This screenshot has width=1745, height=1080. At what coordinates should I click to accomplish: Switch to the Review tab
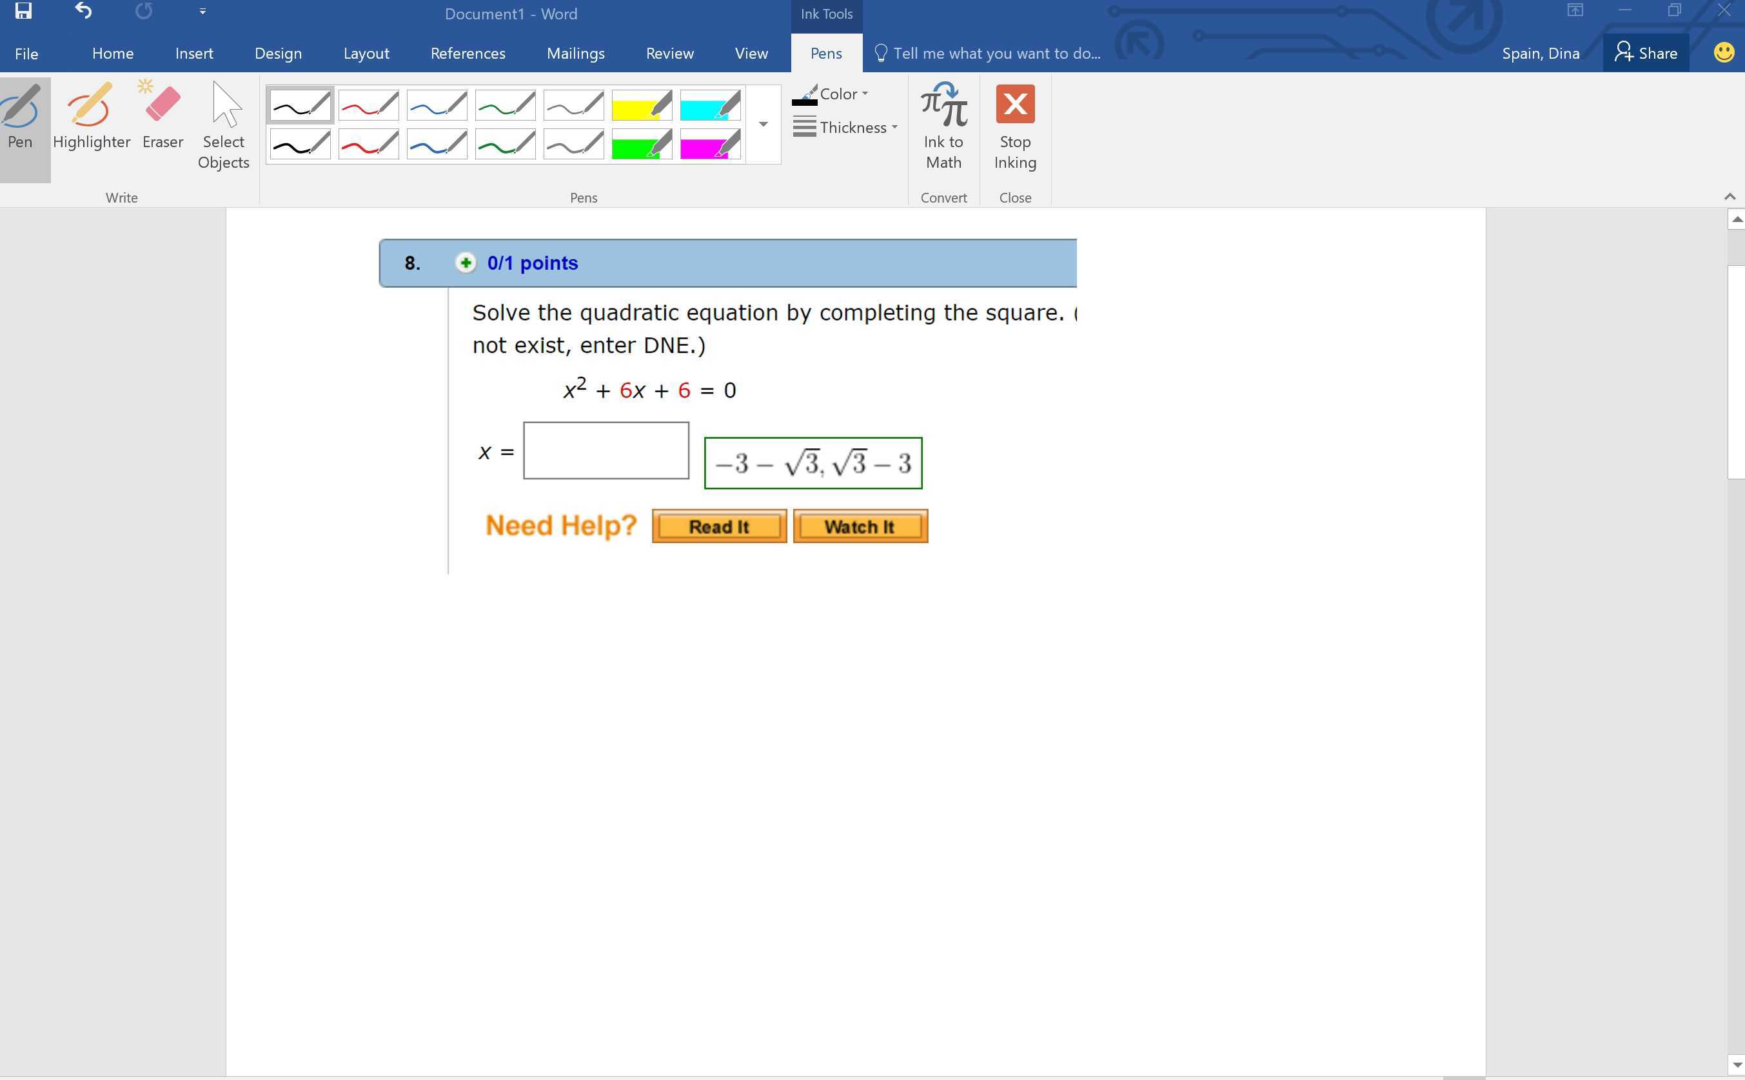click(670, 53)
